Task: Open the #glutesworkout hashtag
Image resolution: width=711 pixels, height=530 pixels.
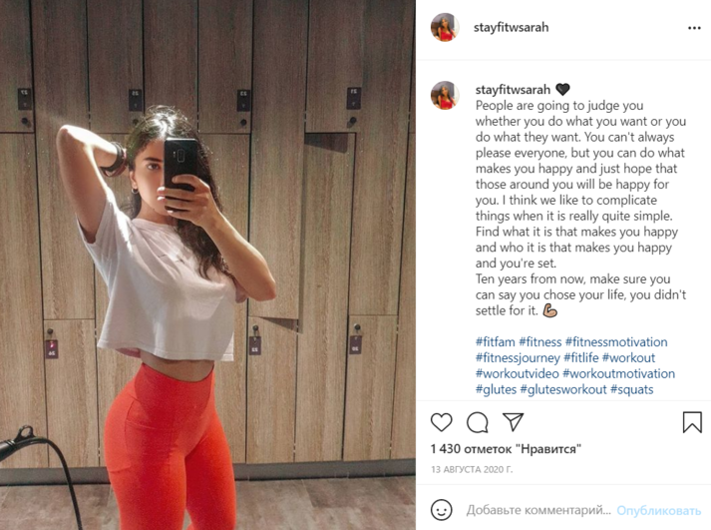Action: tap(563, 389)
